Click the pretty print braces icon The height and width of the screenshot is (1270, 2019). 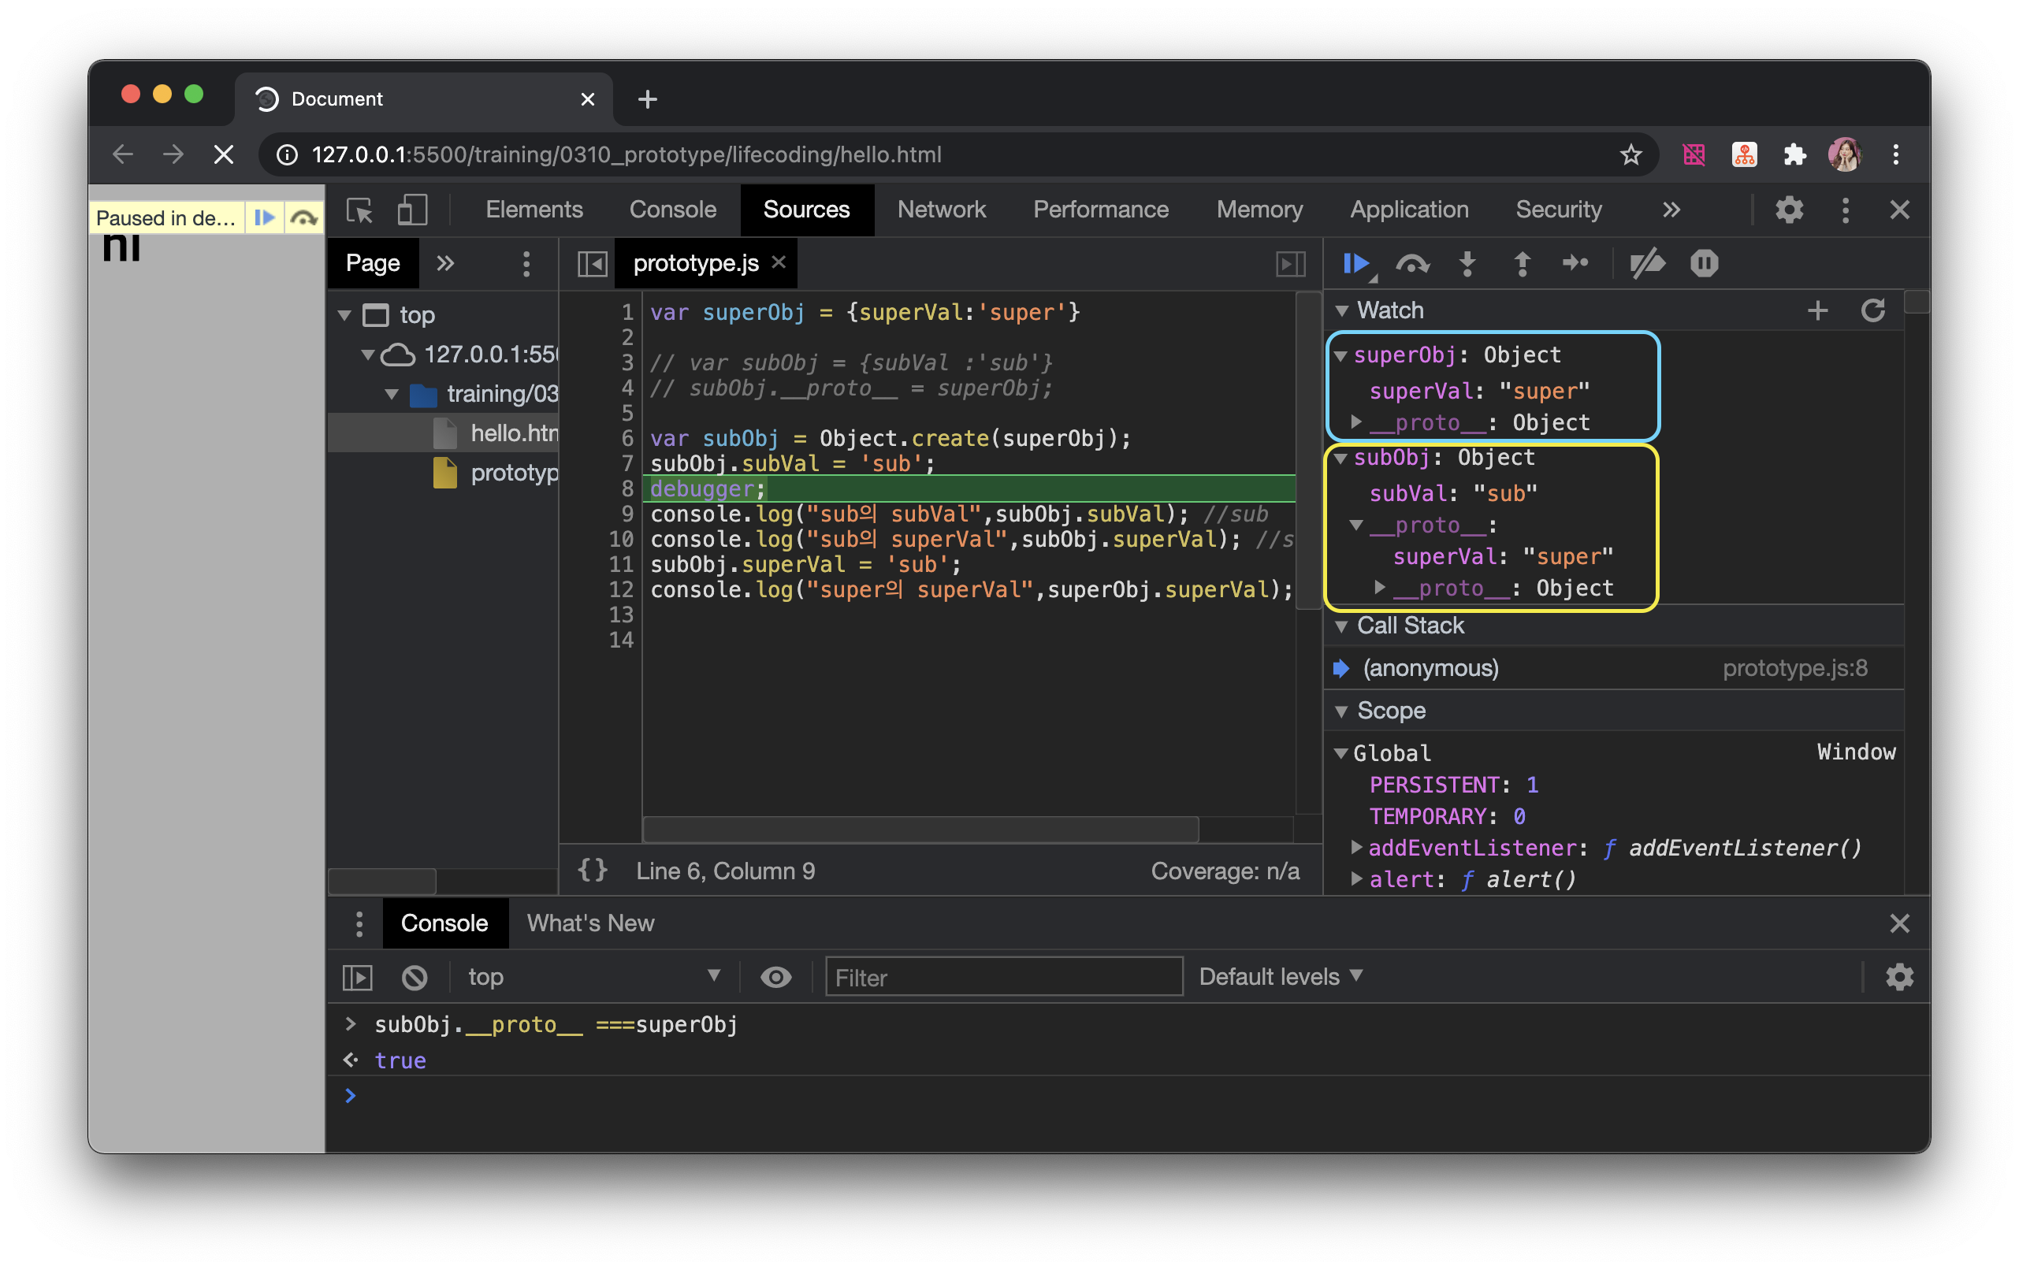(592, 870)
